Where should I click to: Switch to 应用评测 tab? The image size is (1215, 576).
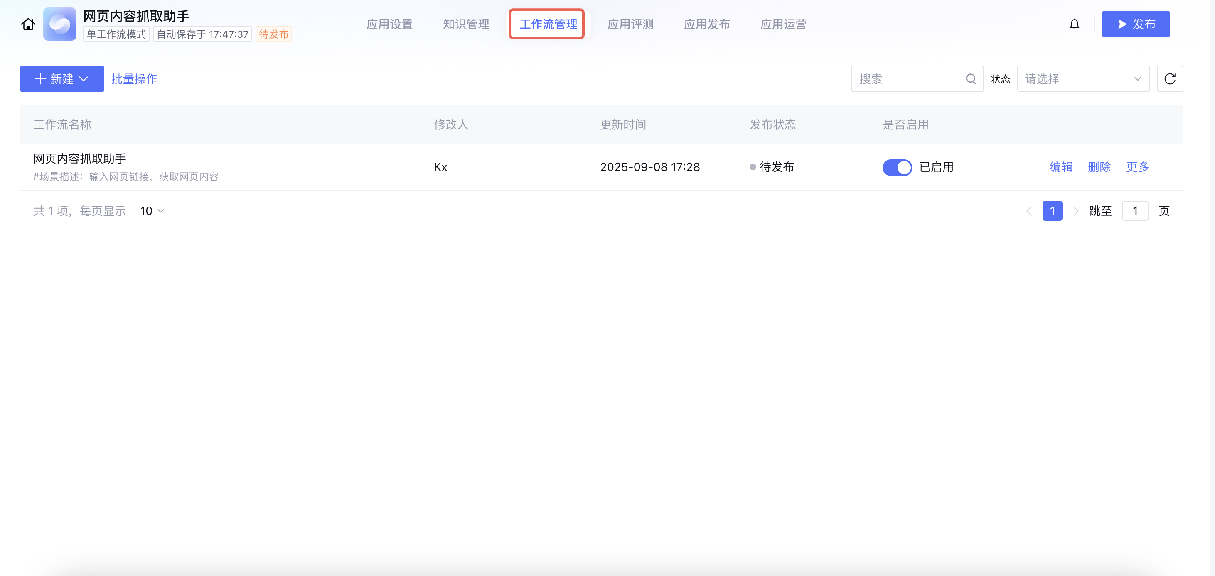pyautogui.click(x=631, y=24)
